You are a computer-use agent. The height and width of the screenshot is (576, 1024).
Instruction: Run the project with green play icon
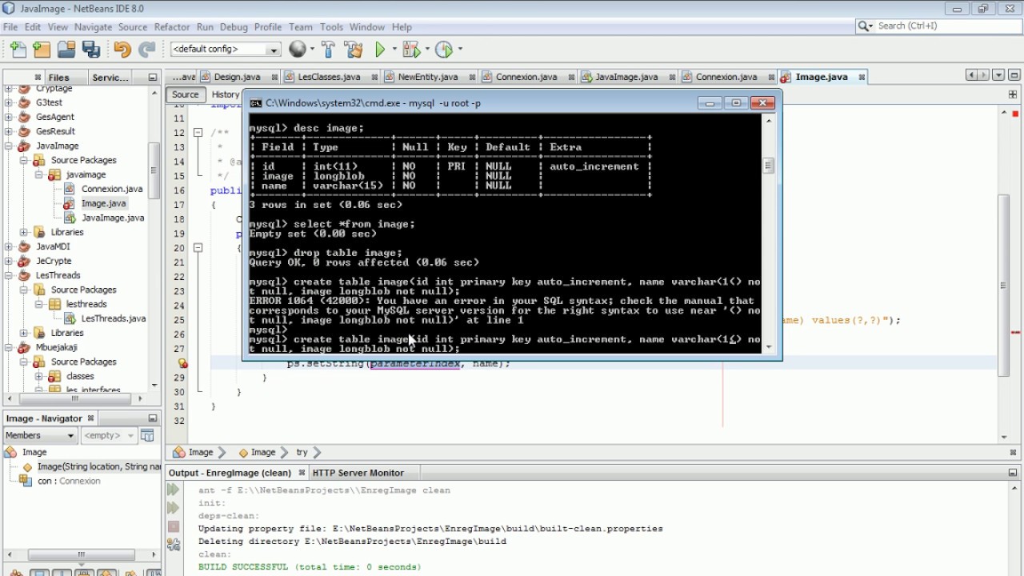[x=381, y=50]
